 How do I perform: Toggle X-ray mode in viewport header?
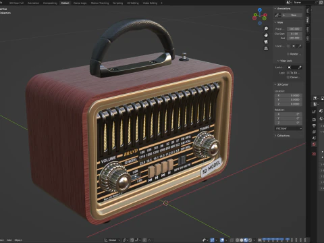click(x=232, y=240)
